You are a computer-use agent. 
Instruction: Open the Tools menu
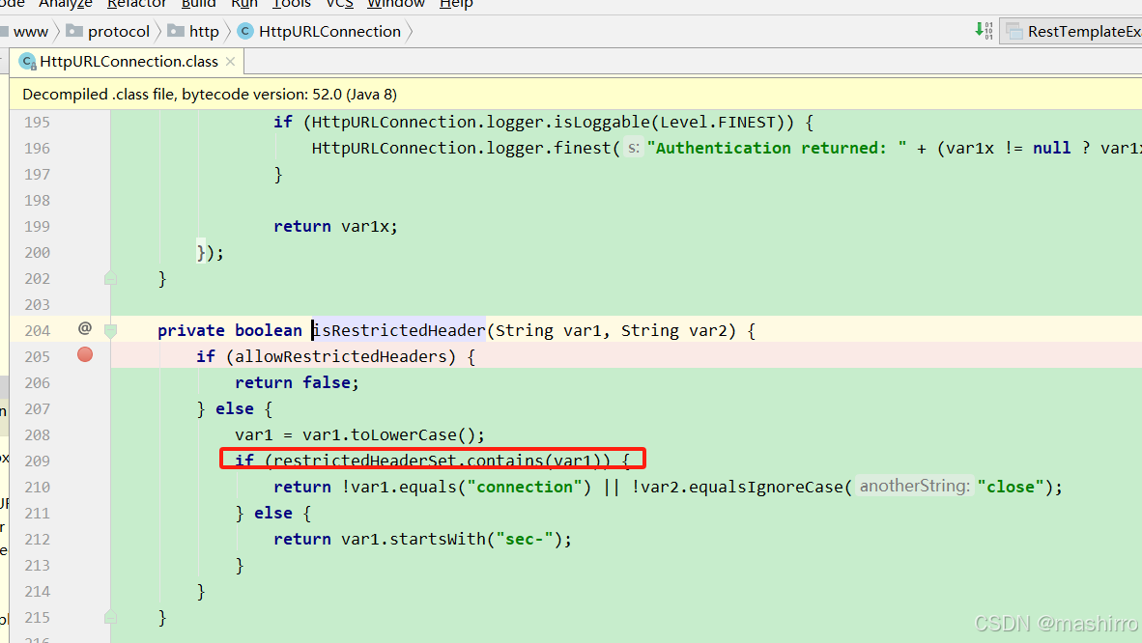coord(292,4)
